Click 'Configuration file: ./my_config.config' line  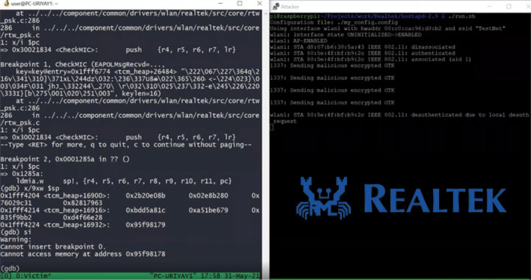pos(334,22)
